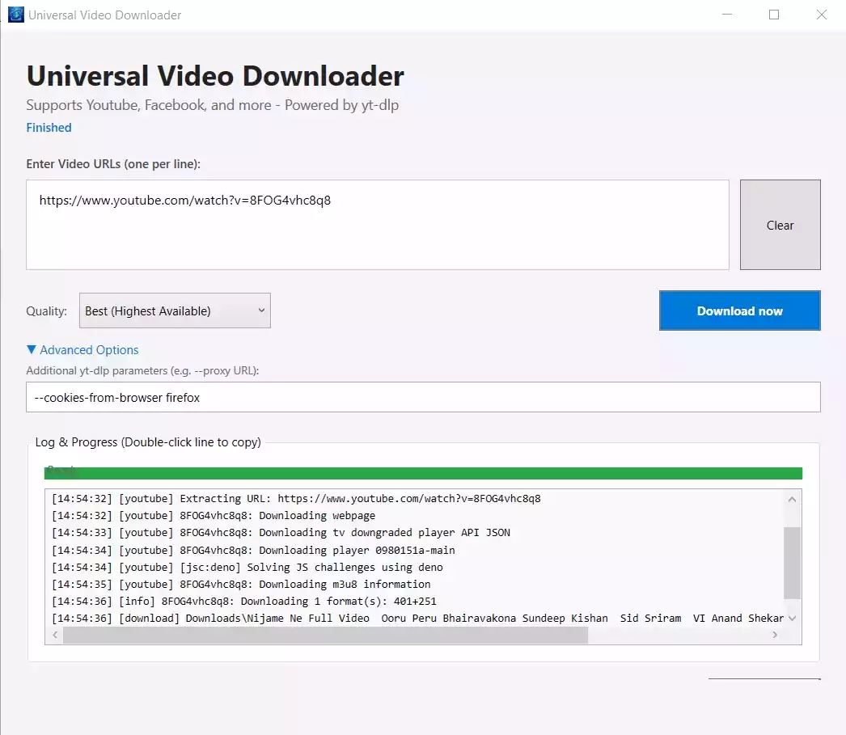Click inside the Video URLs text box

pyautogui.click(x=378, y=225)
